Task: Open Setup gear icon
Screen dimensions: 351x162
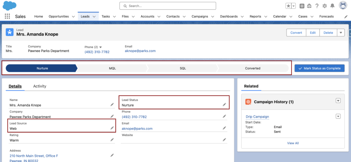Action: pyautogui.click(x=325, y=6)
